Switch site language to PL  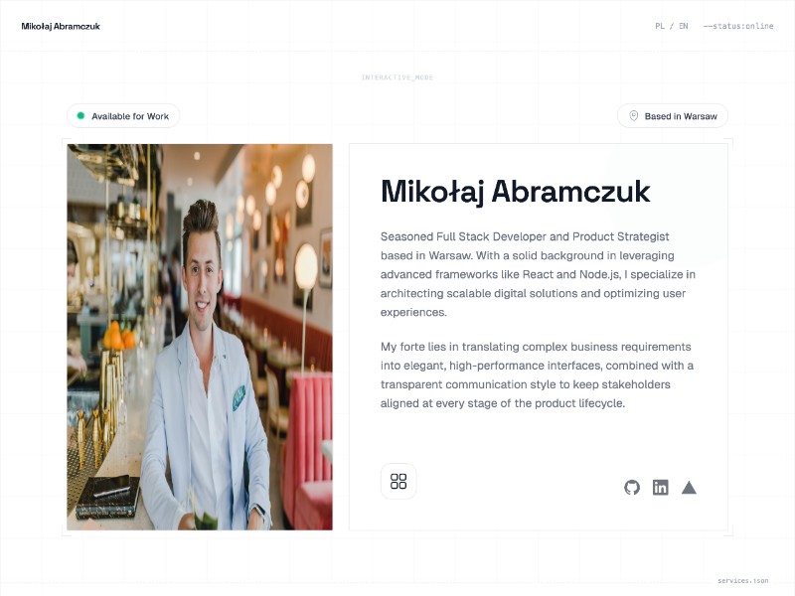point(660,26)
